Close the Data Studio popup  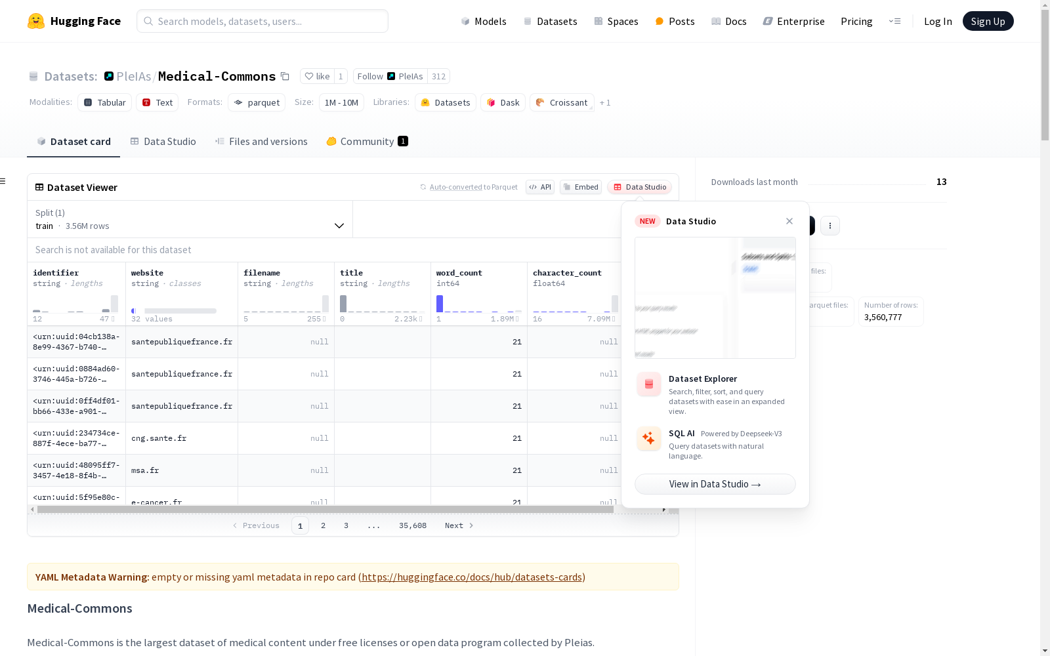coord(789,221)
